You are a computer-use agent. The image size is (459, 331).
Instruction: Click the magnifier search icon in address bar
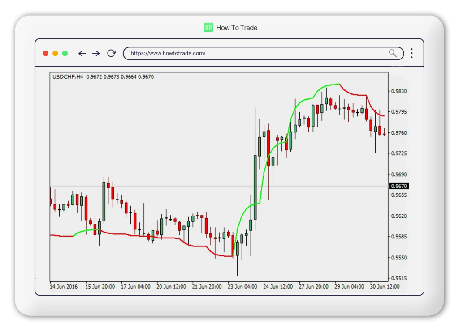[393, 53]
